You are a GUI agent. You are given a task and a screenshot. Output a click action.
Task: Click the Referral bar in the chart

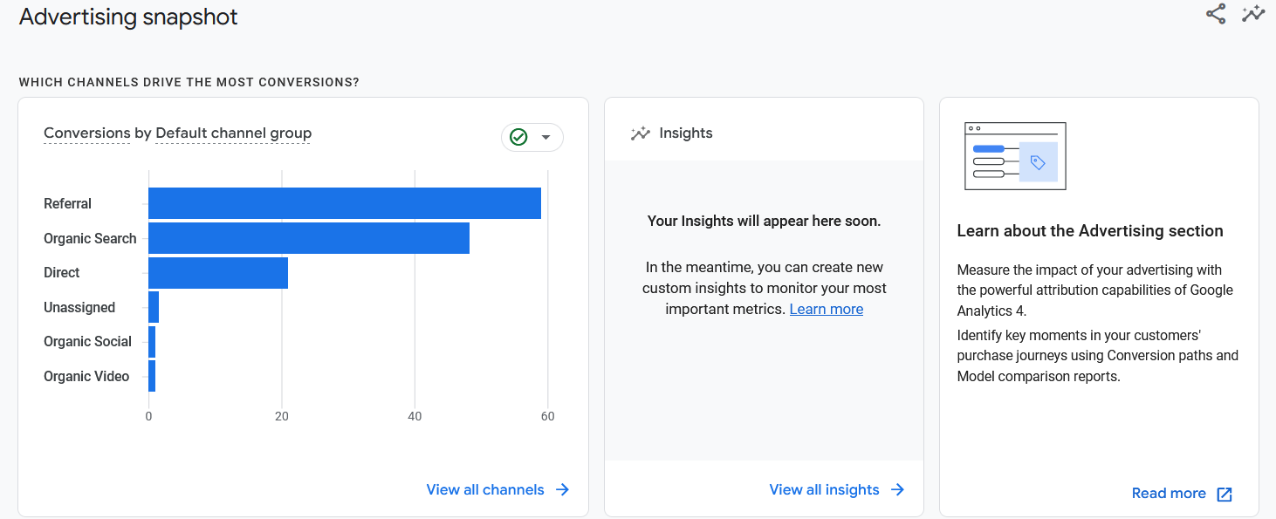click(345, 203)
